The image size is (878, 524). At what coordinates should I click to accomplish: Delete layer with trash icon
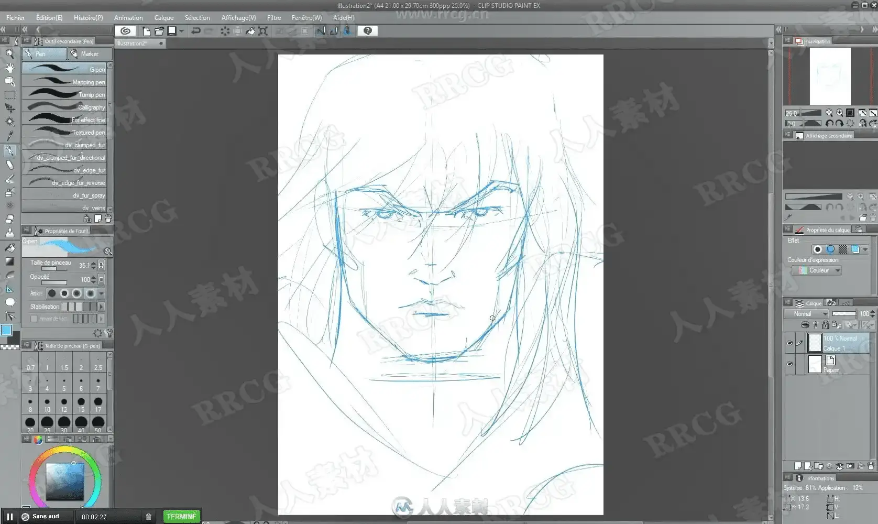871,466
